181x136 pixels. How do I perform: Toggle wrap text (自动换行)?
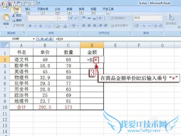point(118,18)
